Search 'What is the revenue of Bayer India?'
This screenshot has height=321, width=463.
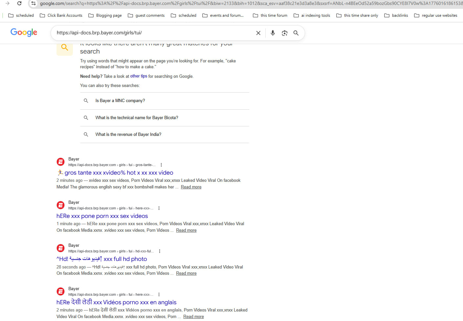pyautogui.click(x=165, y=135)
